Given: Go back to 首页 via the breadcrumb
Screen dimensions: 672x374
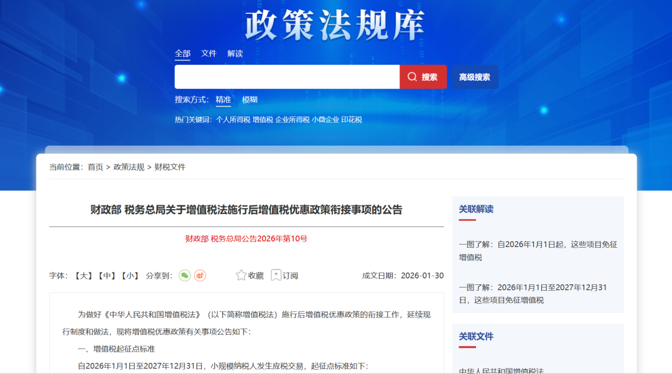Looking at the screenshot, I should pyautogui.click(x=95, y=167).
